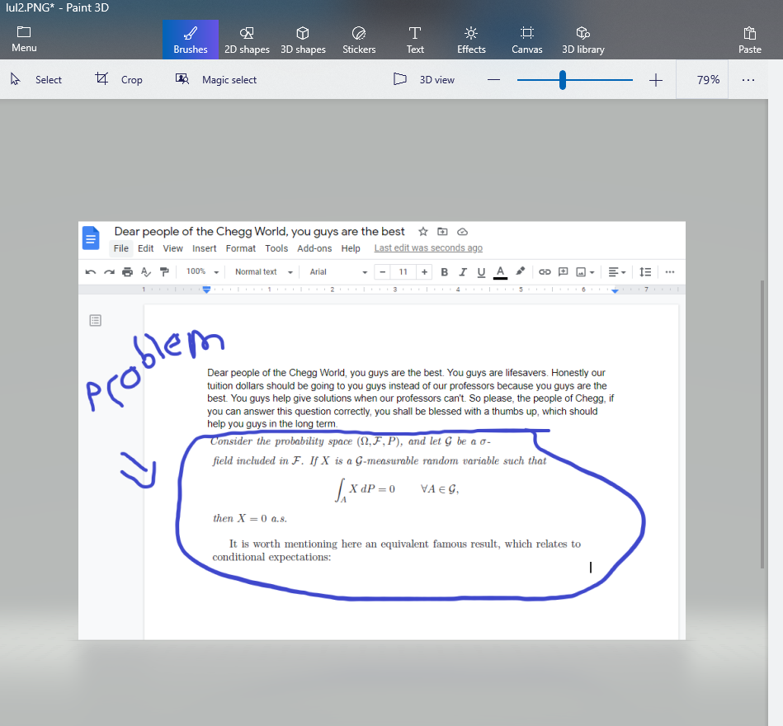Open the 2D shapes tab
This screenshot has width=783, height=726.
tap(247, 40)
